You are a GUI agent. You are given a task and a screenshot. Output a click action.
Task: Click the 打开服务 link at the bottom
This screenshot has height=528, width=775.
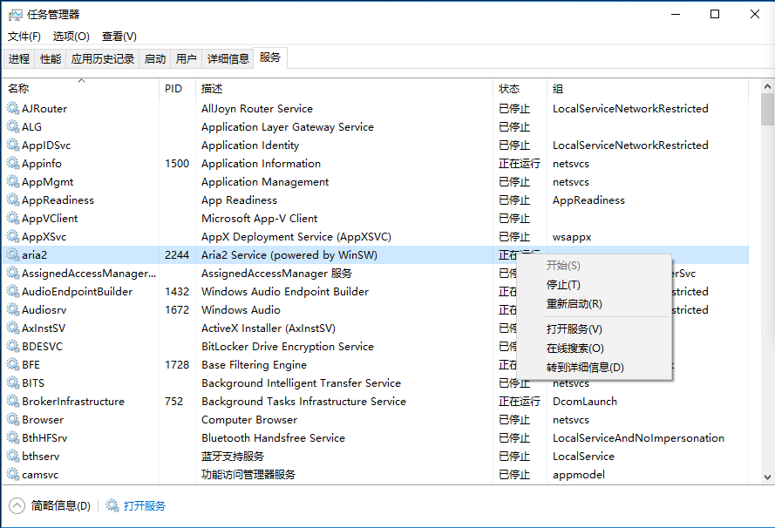pyautogui.click(x=144, y=506)
